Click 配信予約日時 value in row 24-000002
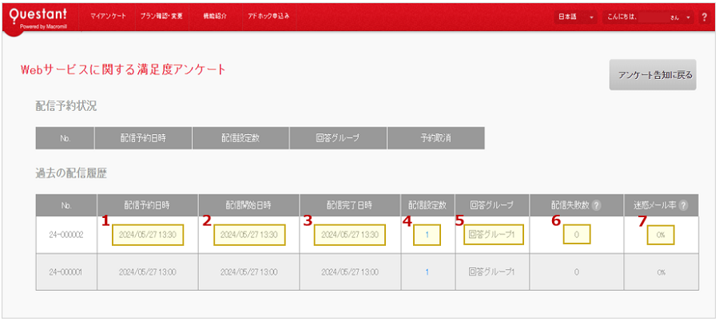The height and width of the screenshot is (321, 719). 147,235
